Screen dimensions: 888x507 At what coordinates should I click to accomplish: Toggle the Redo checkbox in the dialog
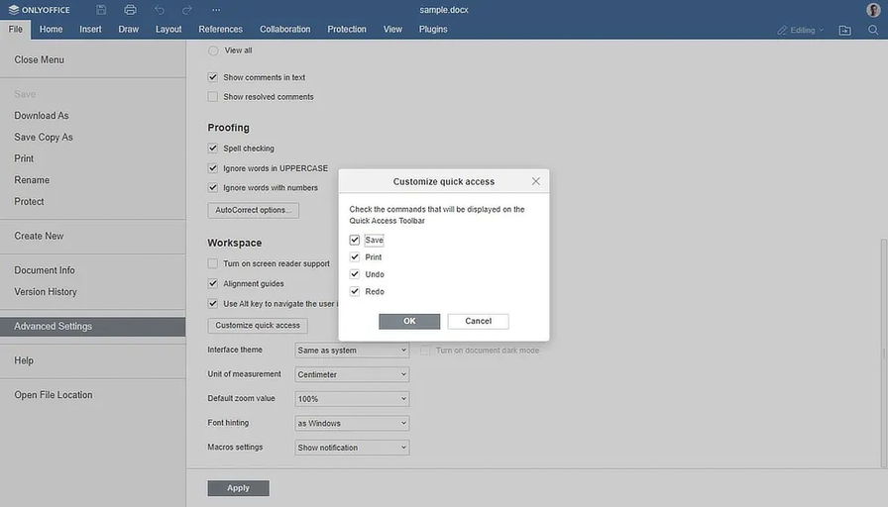point(355,291)
